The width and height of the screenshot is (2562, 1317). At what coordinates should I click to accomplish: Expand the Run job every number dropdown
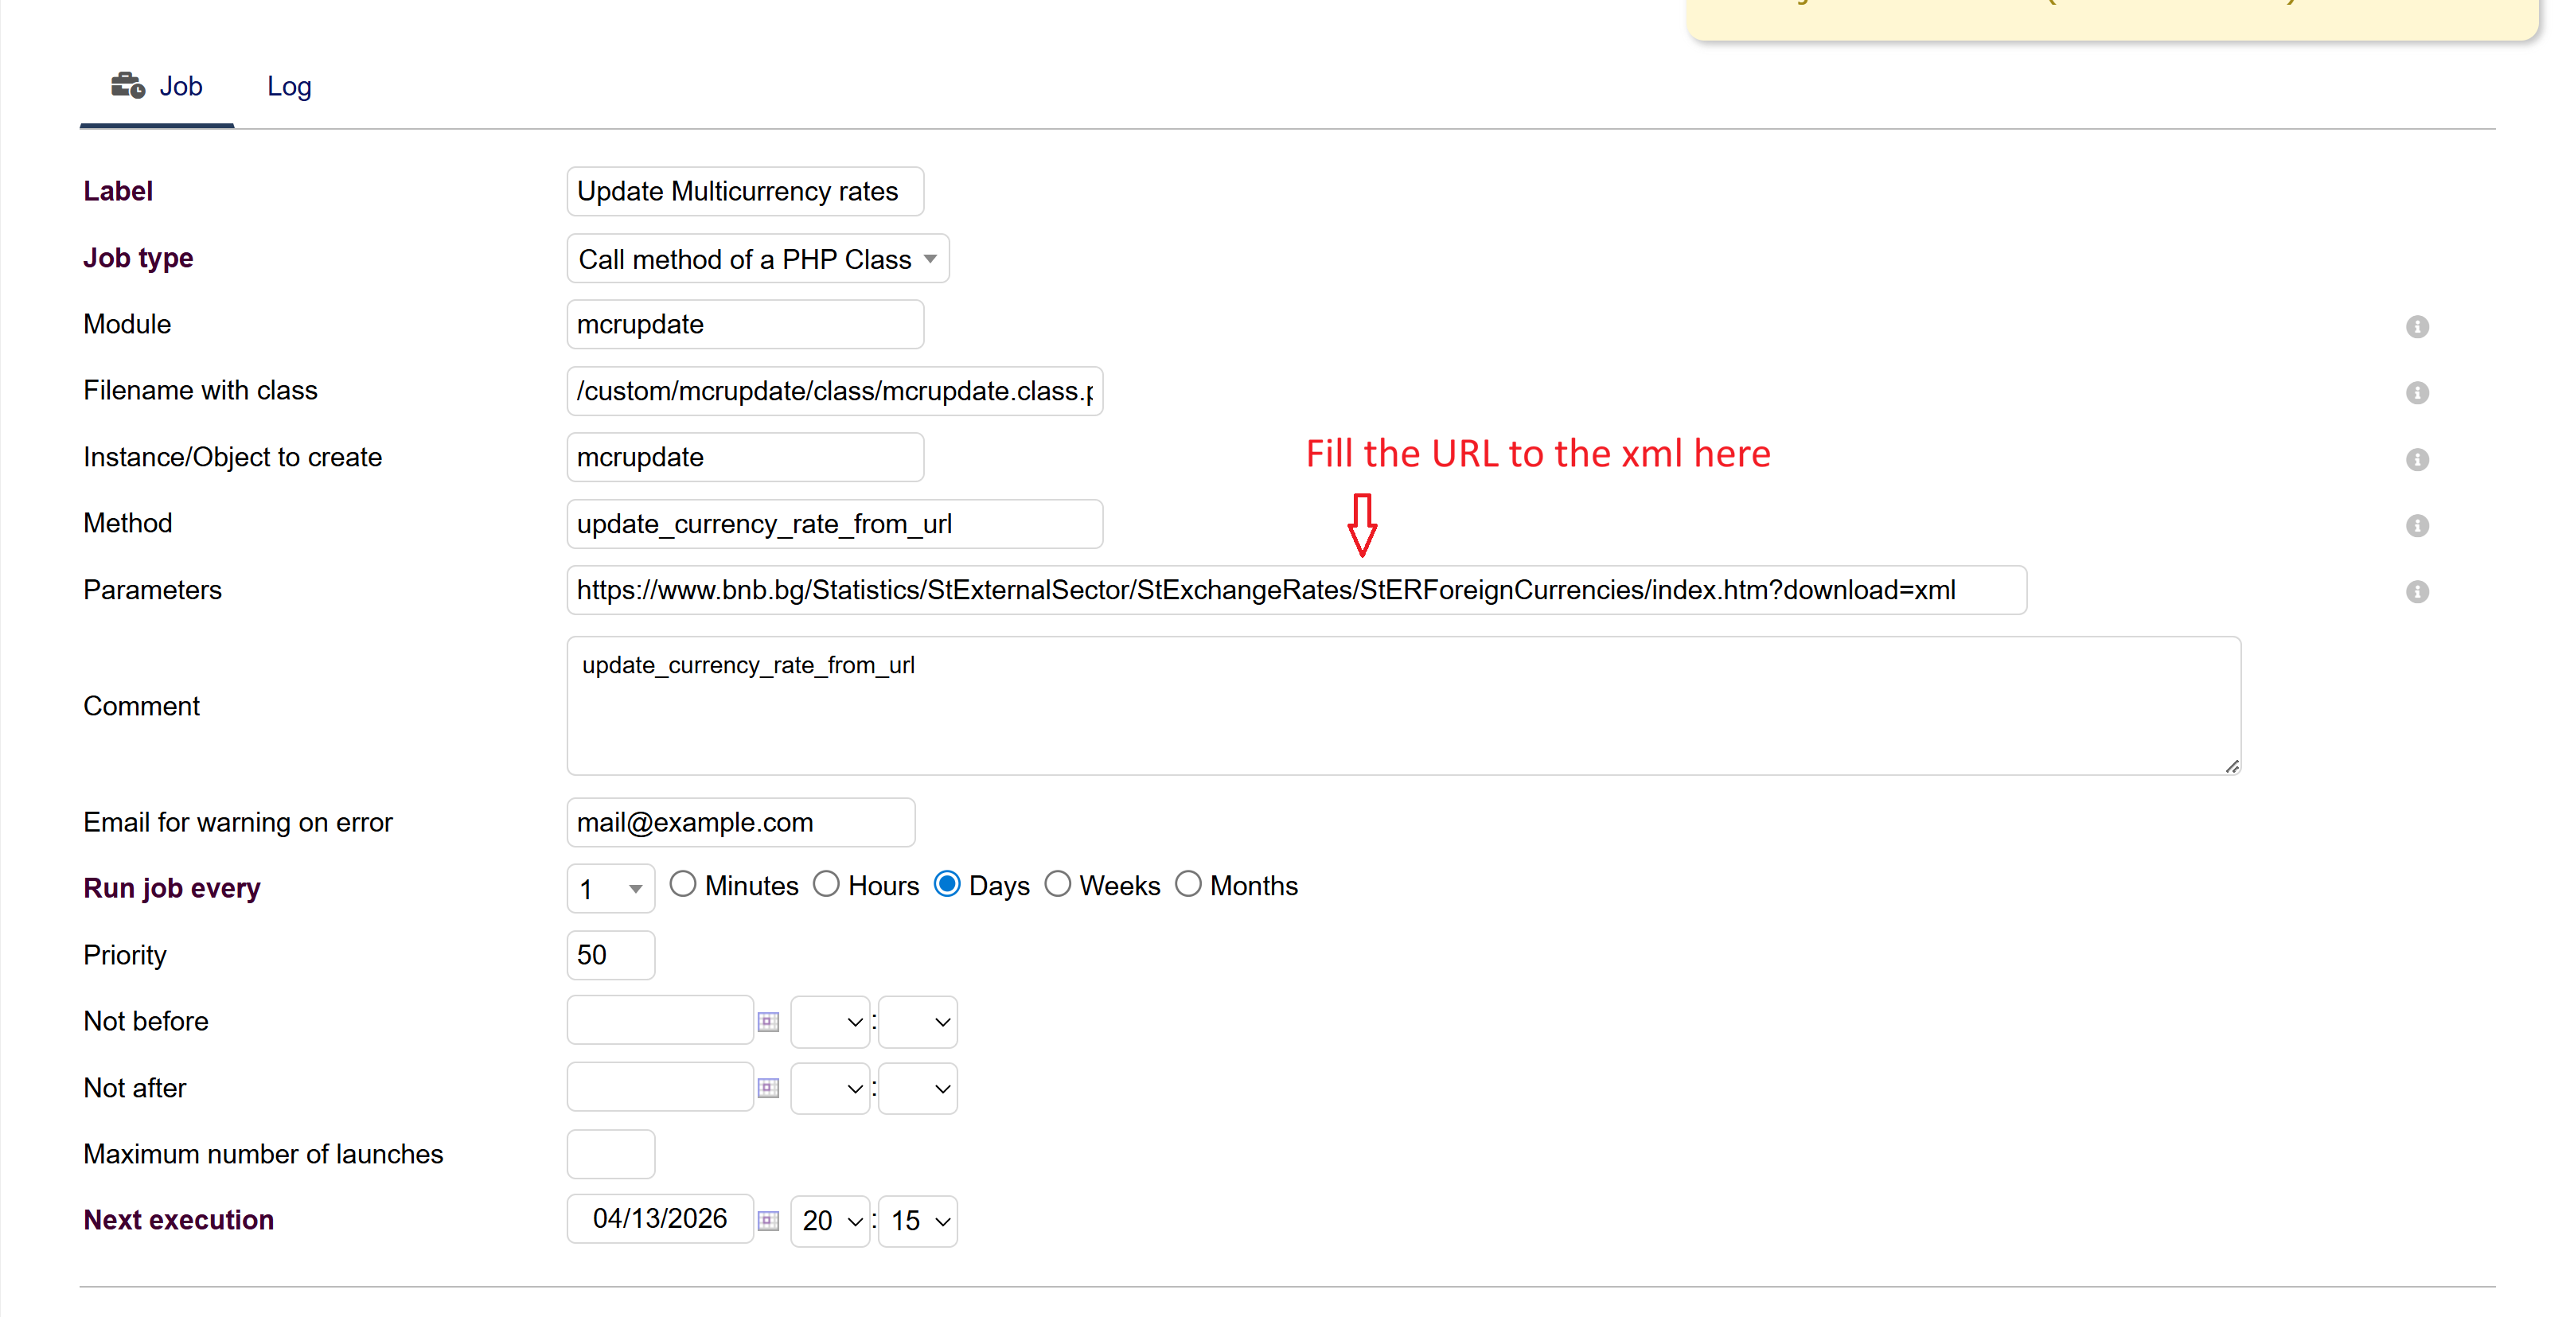[610, 888]
